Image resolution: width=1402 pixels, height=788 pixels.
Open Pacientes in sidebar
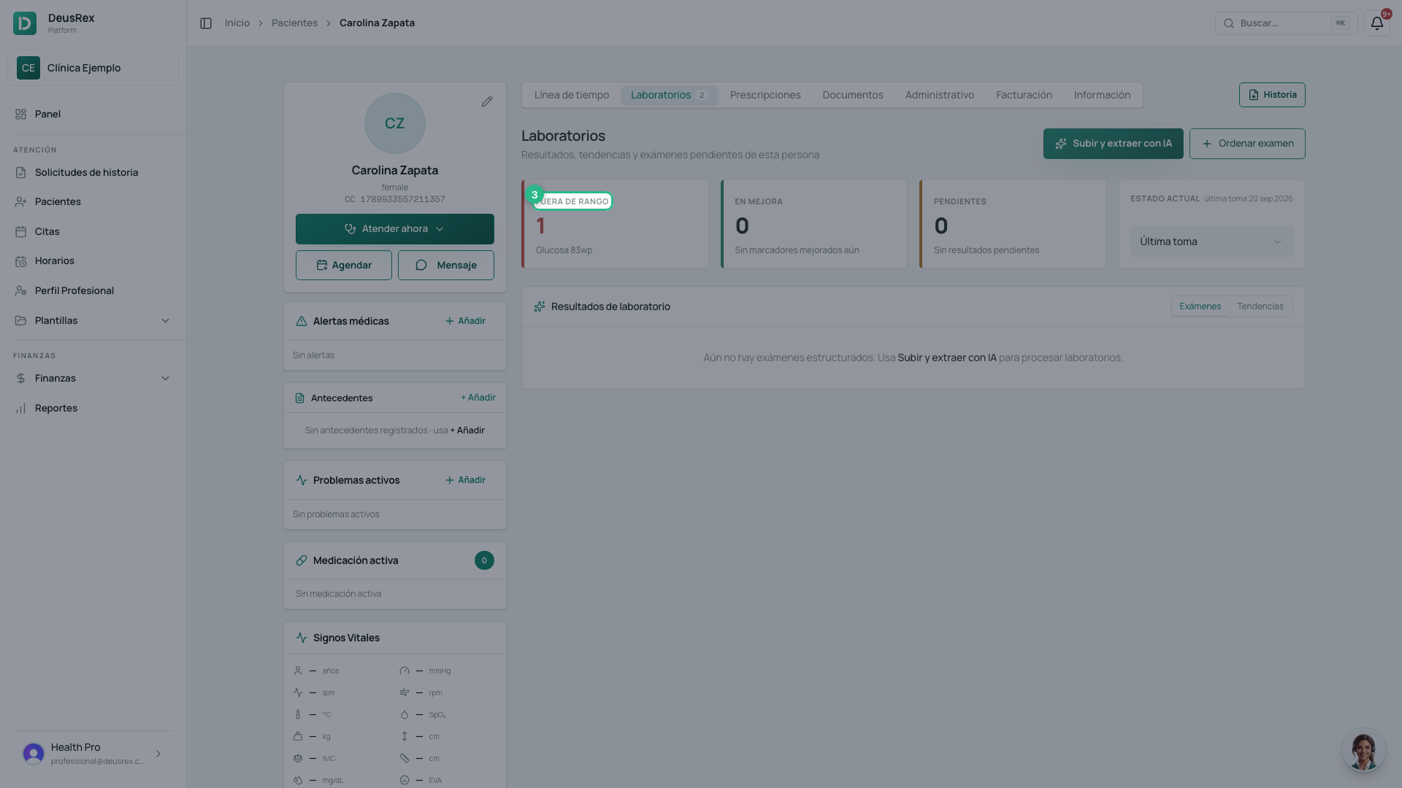[93, 201]
